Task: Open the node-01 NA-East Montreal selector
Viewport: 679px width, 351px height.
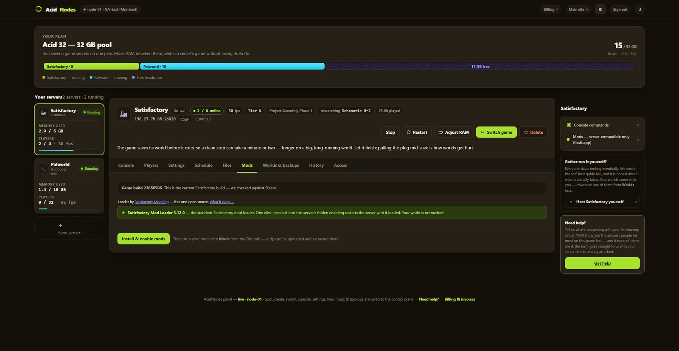Action: [110, 9]
